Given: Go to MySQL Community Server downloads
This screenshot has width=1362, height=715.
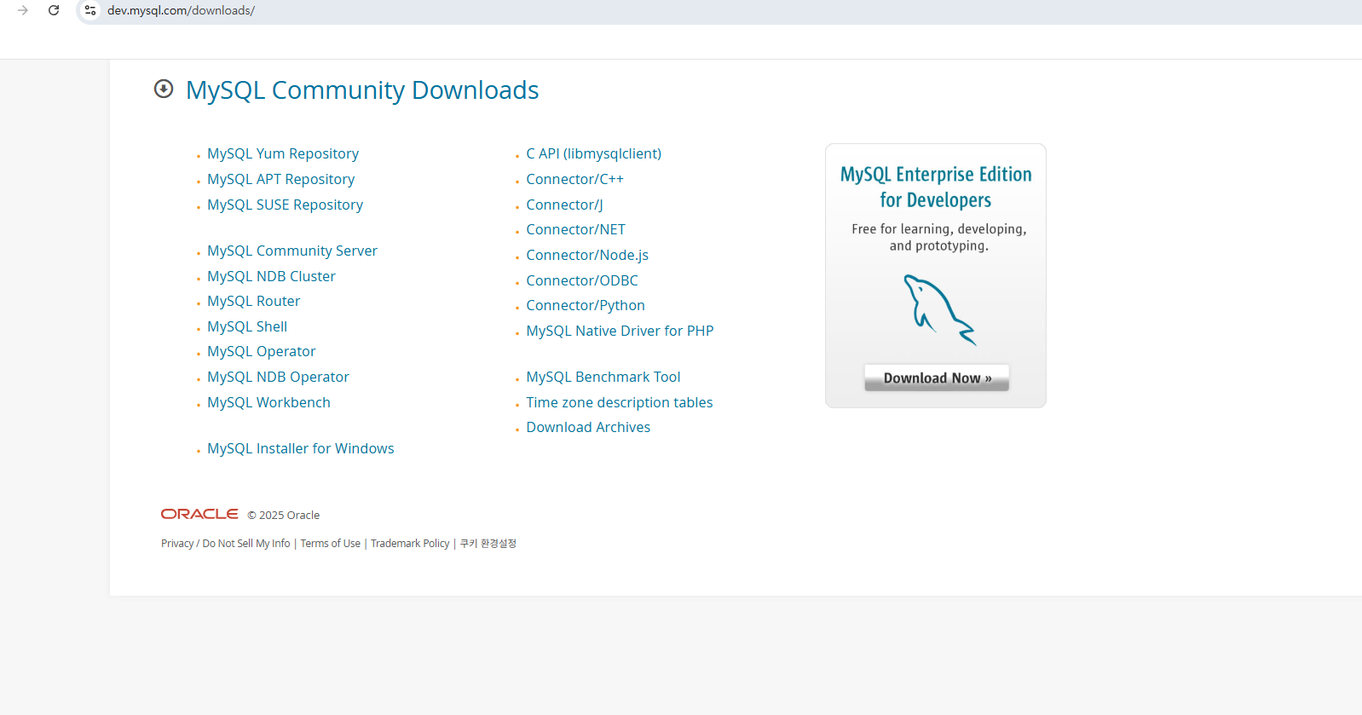Looking at the screenshot, I should [x=292, y=251].
